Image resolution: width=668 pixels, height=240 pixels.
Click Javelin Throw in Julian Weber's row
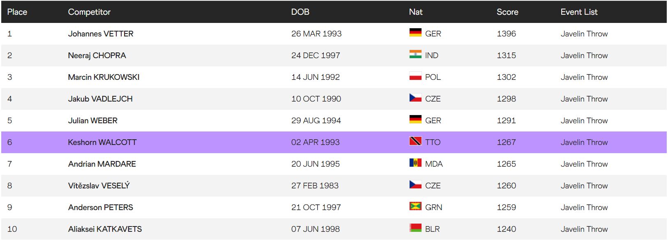pos(584,120)
